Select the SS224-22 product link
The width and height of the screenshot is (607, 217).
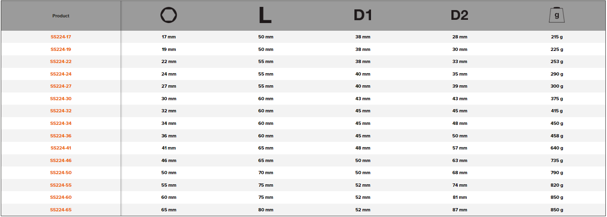point(61,62)
